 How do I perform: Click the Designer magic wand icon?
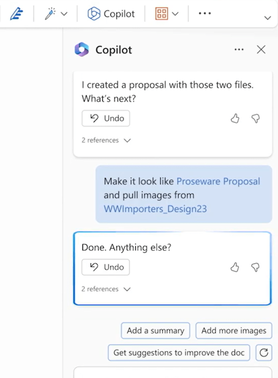[x=49, y=14]
